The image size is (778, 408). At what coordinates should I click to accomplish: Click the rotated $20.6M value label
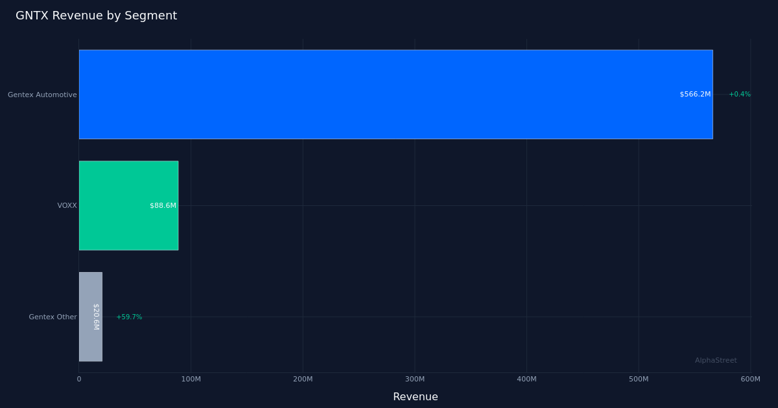tap(96, 317)
